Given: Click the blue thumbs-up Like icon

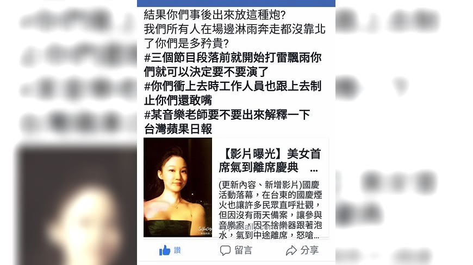Looking at the screenshot, I should click(x=165, y=250).
